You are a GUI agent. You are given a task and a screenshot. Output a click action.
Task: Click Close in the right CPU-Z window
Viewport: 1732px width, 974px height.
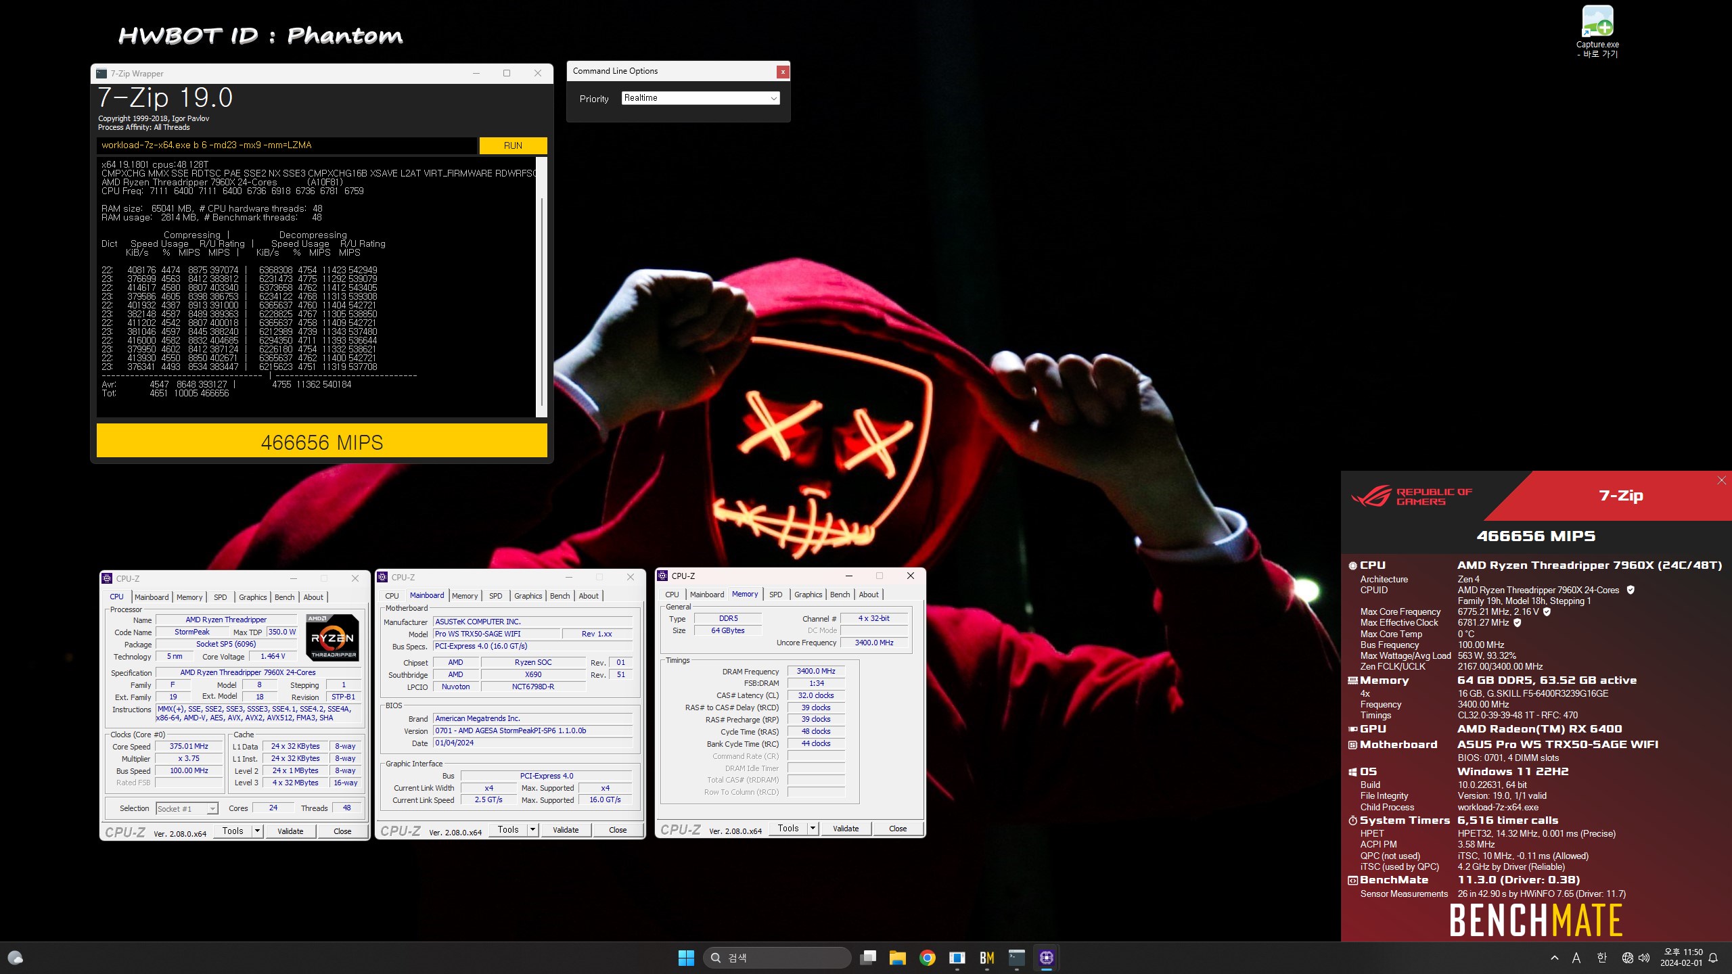point(898,829)
